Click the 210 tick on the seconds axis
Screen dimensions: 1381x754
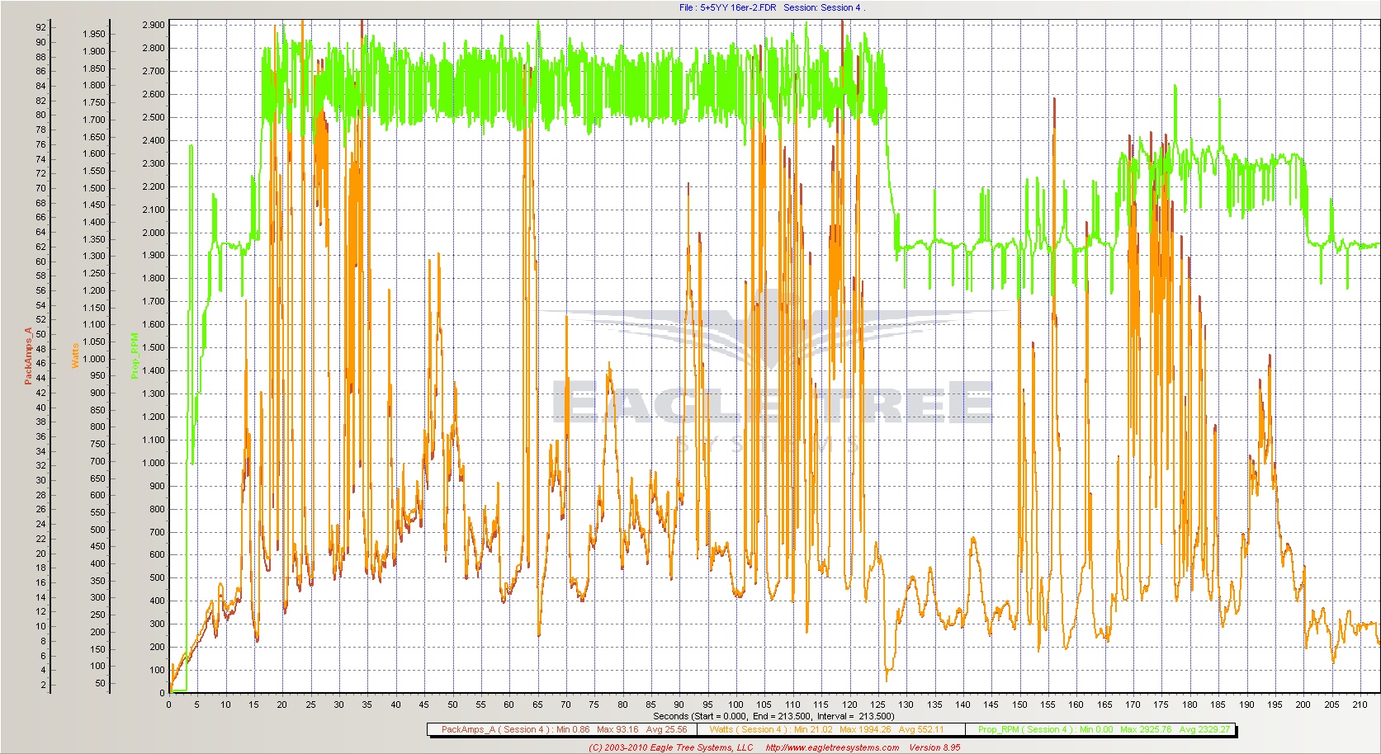(1359, 705)
